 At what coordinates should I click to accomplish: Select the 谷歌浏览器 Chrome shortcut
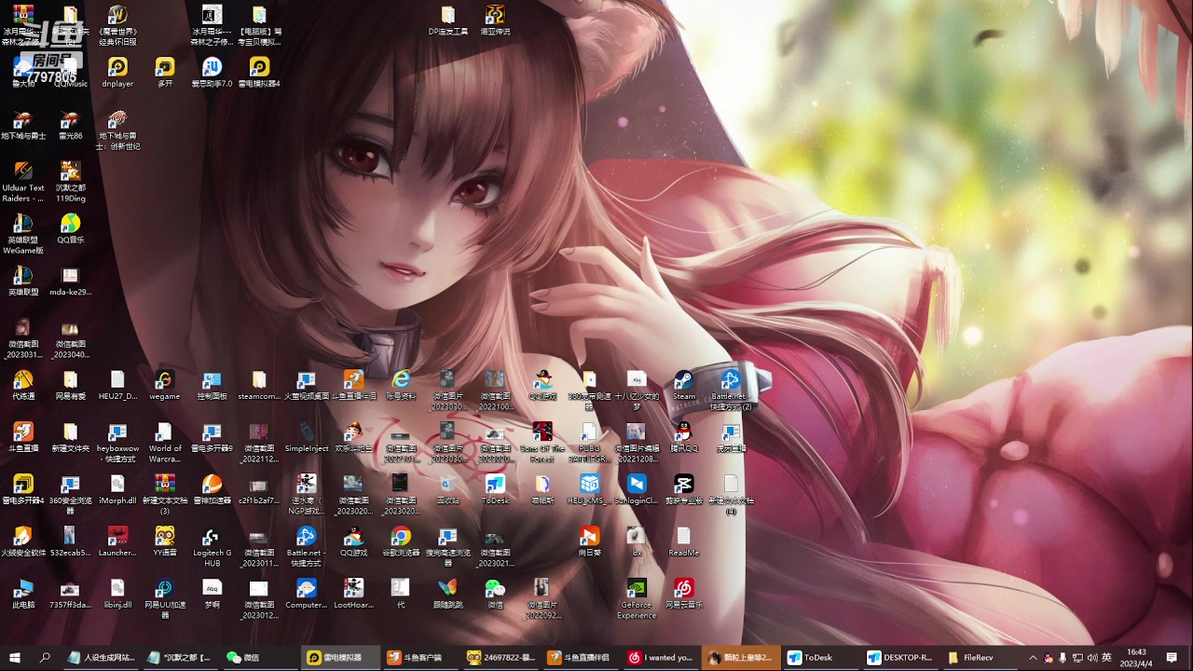coord(401,541)
